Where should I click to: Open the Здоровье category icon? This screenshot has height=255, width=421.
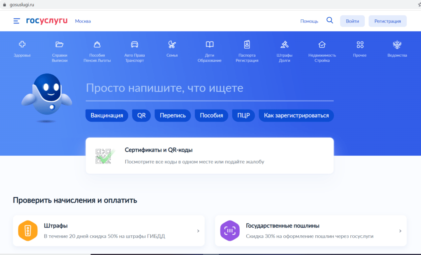pyautogui.click(x=22, y=44)
